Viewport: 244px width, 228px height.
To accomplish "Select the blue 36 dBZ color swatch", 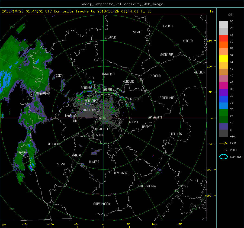I will [x=223, y=99].
